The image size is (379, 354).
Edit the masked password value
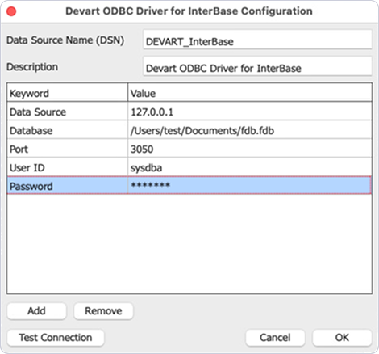pyautogui.click(x=250, y=185)
